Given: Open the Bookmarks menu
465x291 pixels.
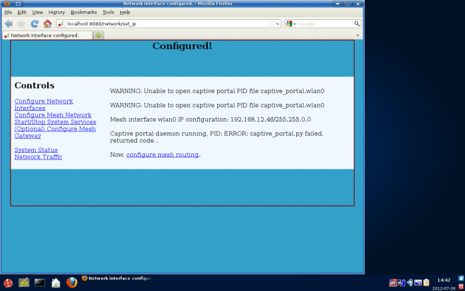Looking at the screenshot, I should pos(84,12).
